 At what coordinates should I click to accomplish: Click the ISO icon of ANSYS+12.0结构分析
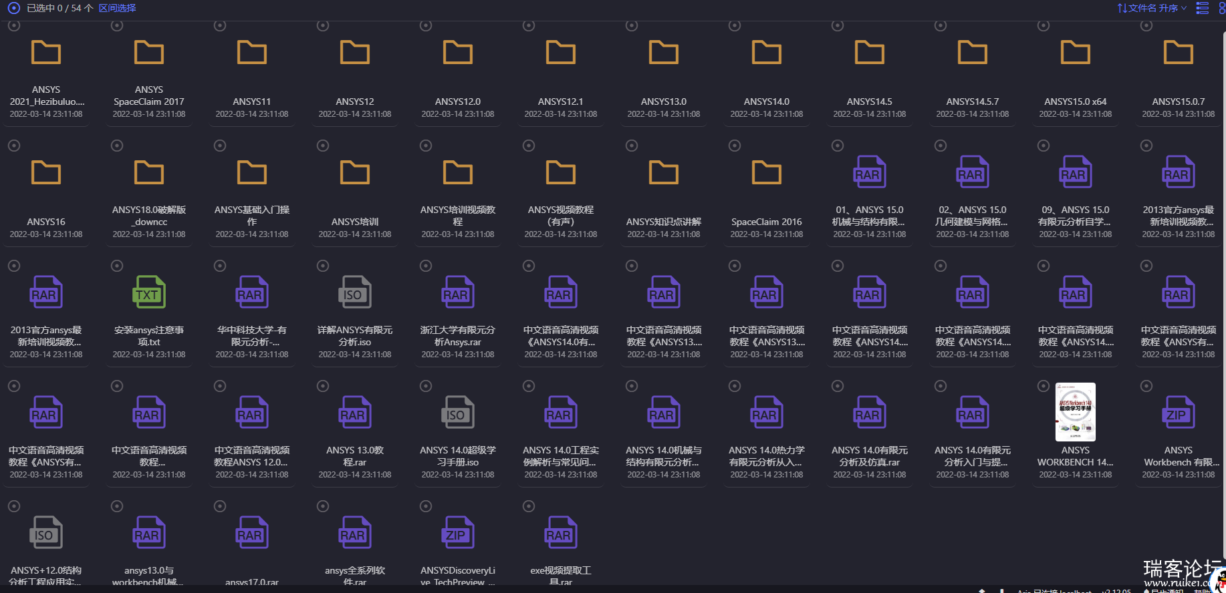(46, 532)
